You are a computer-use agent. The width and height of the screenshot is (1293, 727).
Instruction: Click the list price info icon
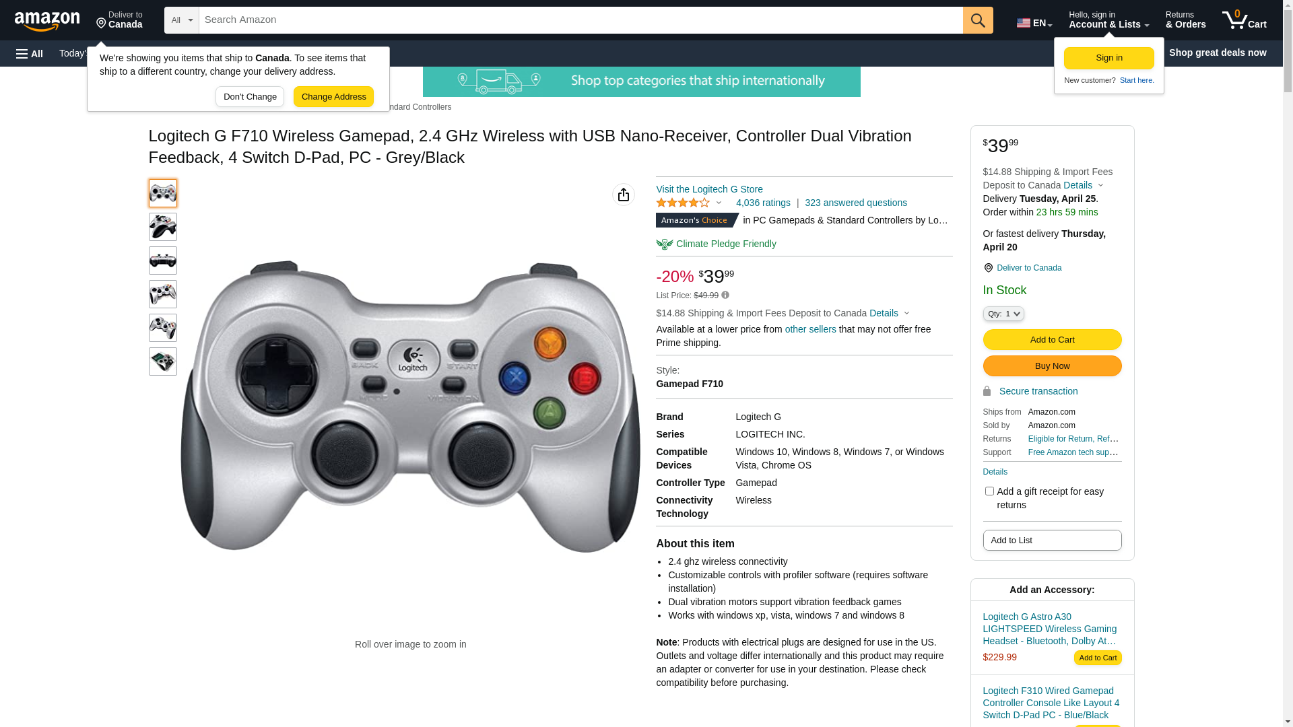tap(725, 295)
